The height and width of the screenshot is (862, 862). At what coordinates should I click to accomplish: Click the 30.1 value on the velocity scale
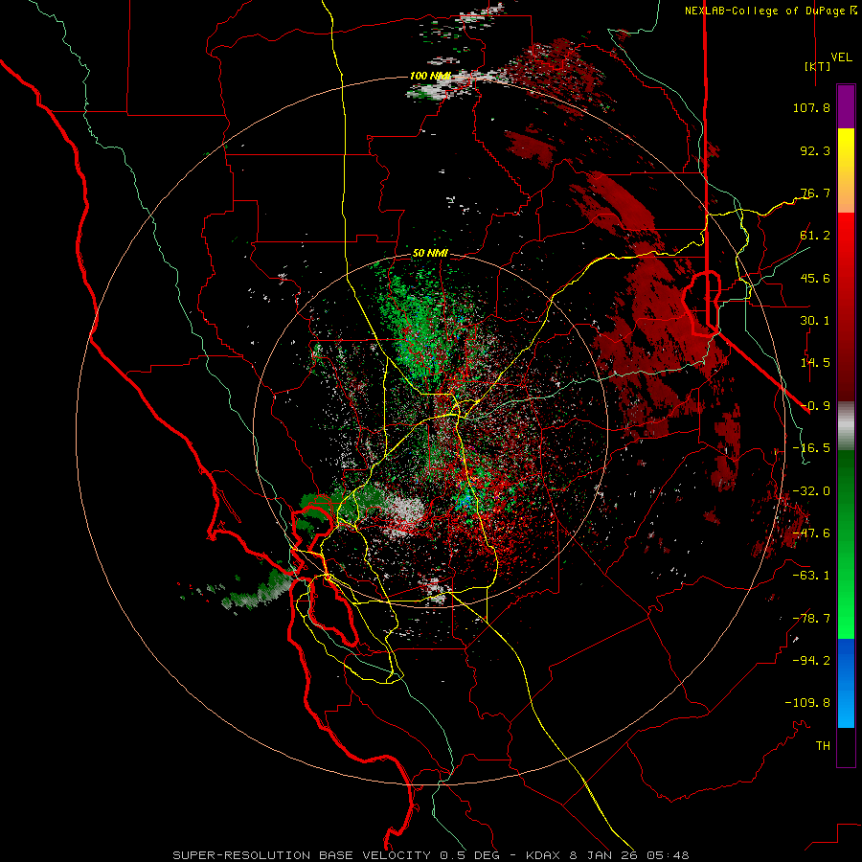pos(815,321)
